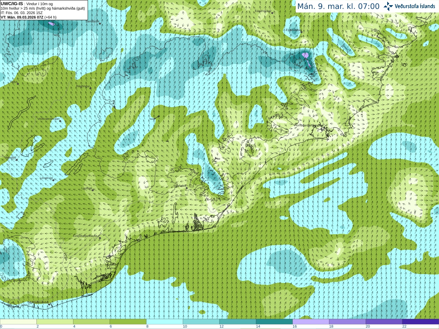Screen dimensions: 439x329
Task: Select the Skaftafell station dot
Action: click(187, 188)
